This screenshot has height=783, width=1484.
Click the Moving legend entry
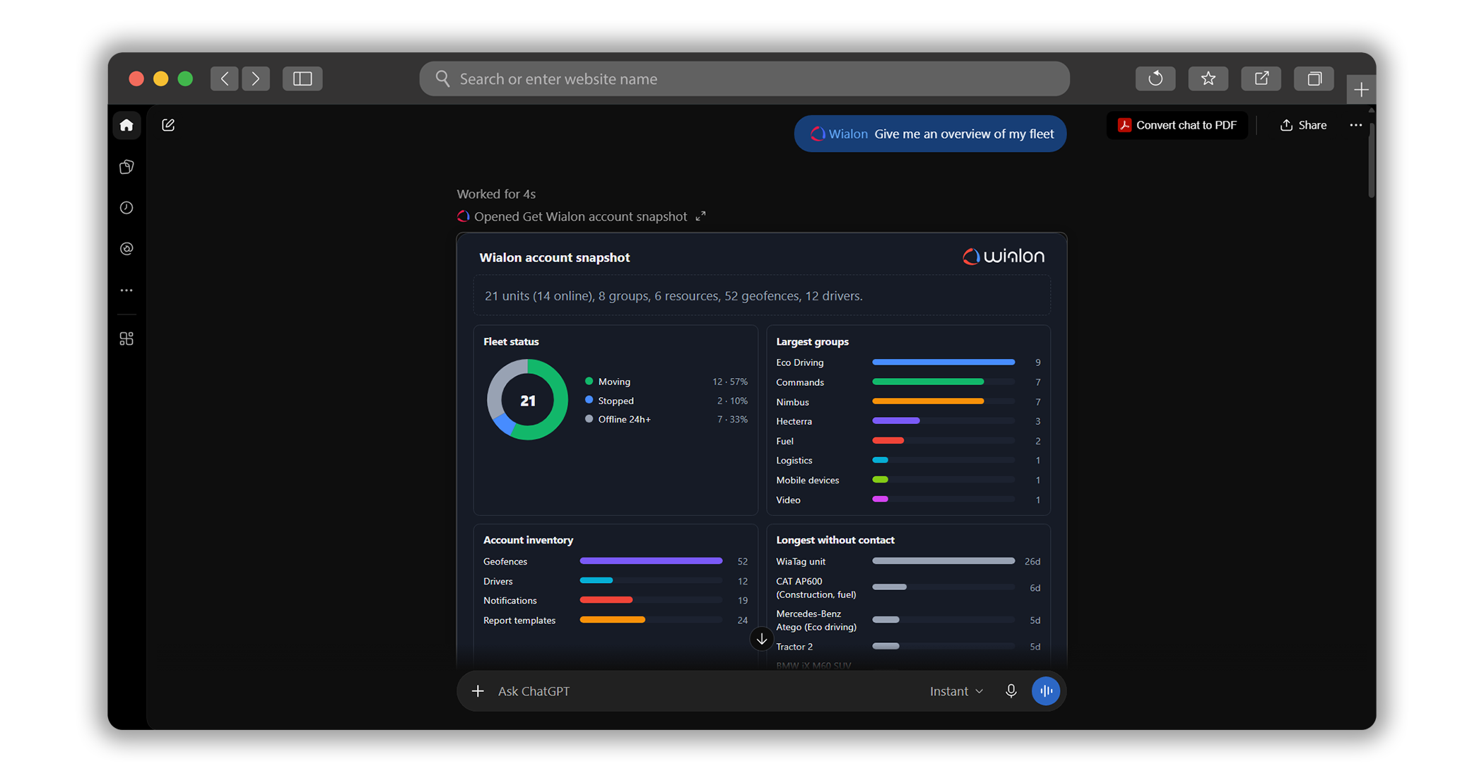pos(666,382)
